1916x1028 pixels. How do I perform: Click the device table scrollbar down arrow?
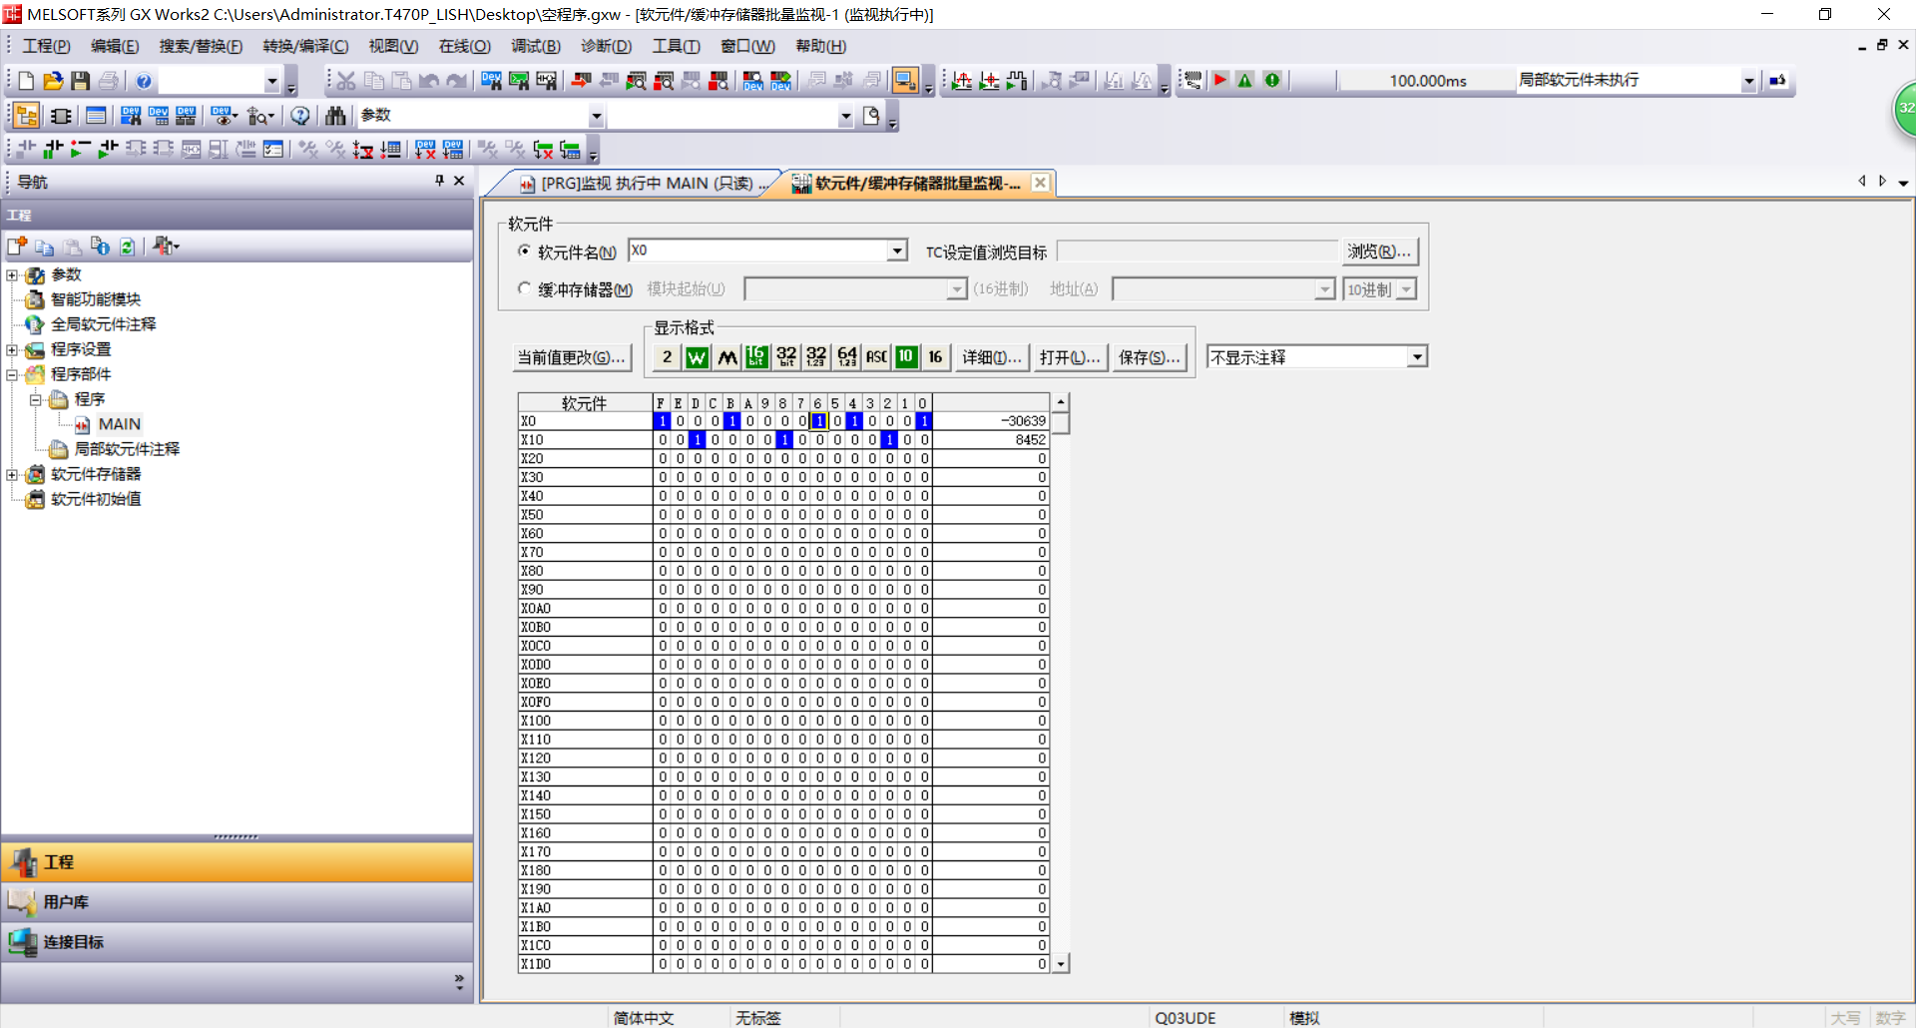(1061, 964)
